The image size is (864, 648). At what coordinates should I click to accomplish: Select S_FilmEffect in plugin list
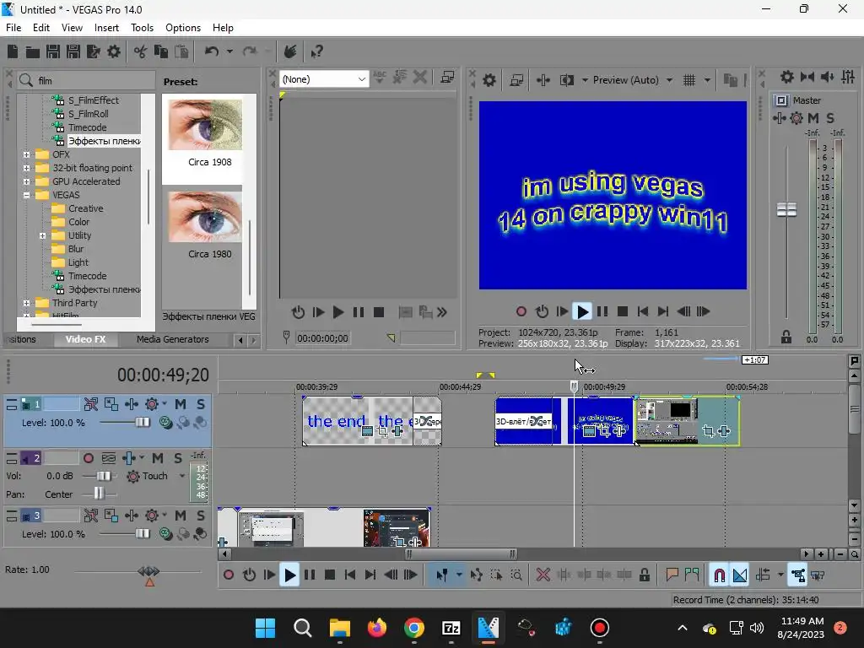tap(93, 100)
